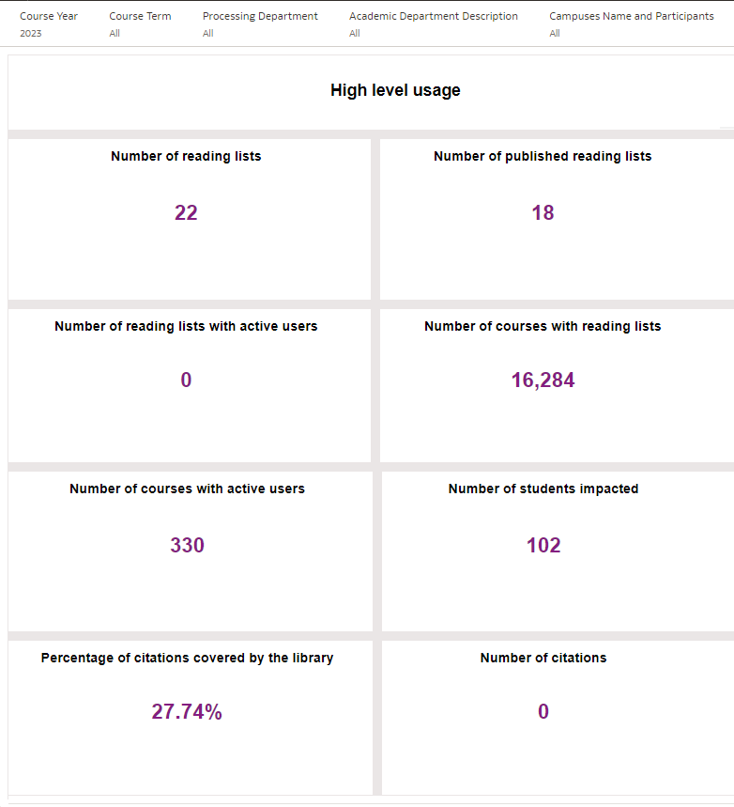This screenshot has width=734, height=807.
Task: Select the 2023 value under Course Year
Action: tap(30, 33)
